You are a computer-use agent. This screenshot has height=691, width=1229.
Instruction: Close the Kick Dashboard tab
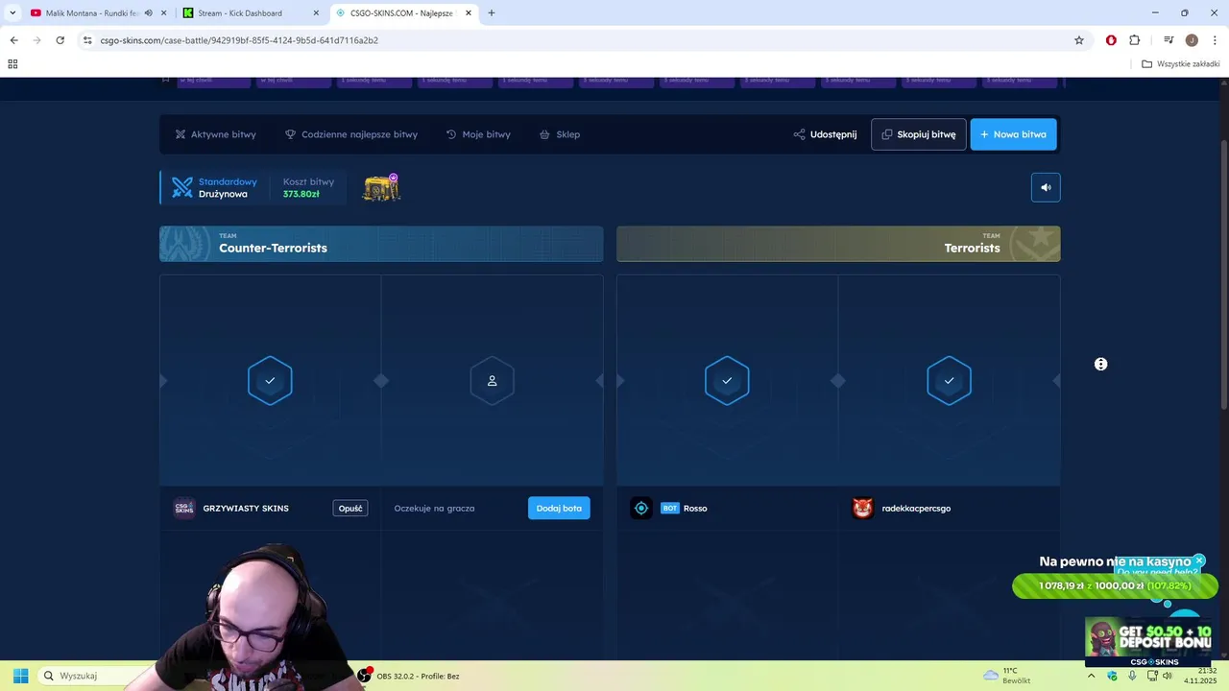tap(316, 13)
